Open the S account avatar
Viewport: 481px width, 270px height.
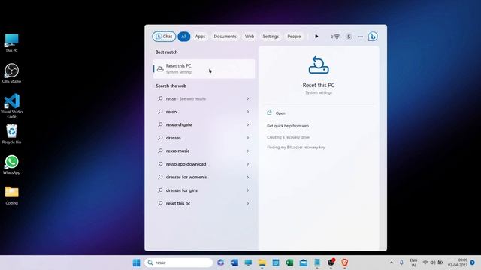349,37
